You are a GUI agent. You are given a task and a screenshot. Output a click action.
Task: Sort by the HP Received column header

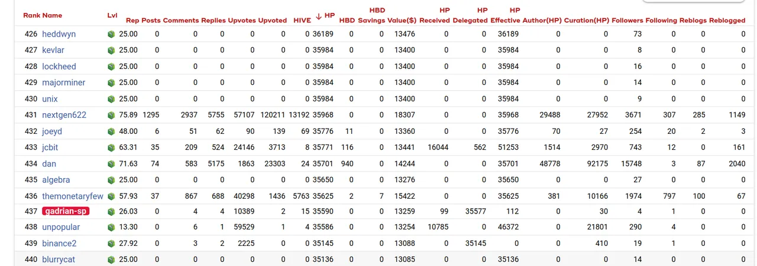pyautogui.click(x=435, y=15)
